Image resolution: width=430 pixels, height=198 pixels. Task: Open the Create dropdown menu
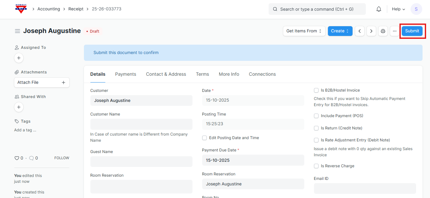click(x=340, y=31)
